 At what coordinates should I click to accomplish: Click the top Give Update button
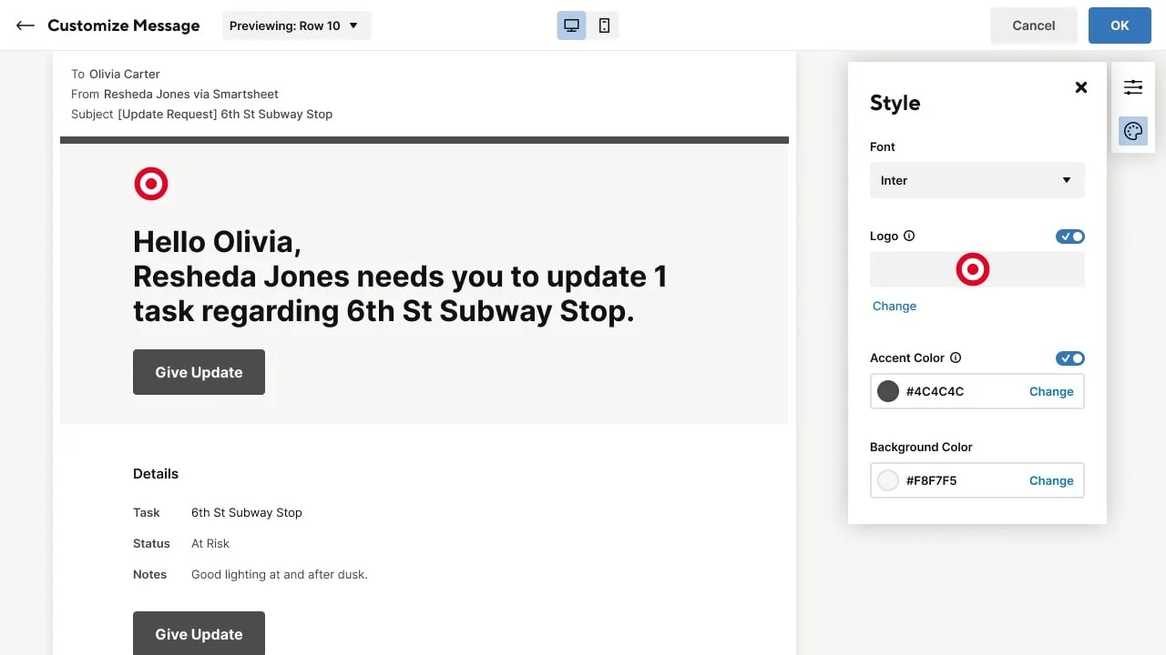(x=199, y=372)
